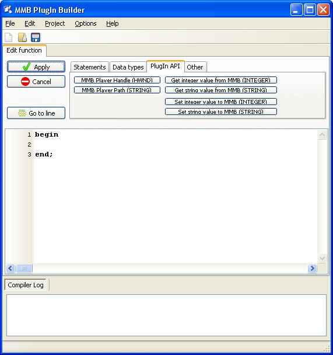Viewport: 333px width, 355px height.
Task: Select the Compiler Log tab
Action: (25, 285)
